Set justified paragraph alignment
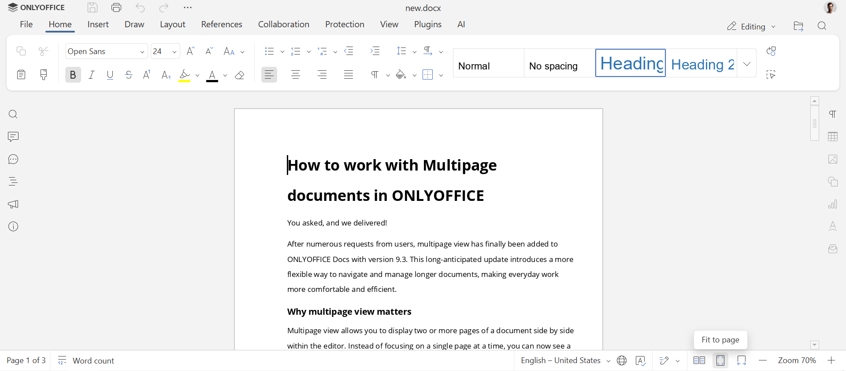846x371 pixels. (349, 75)
